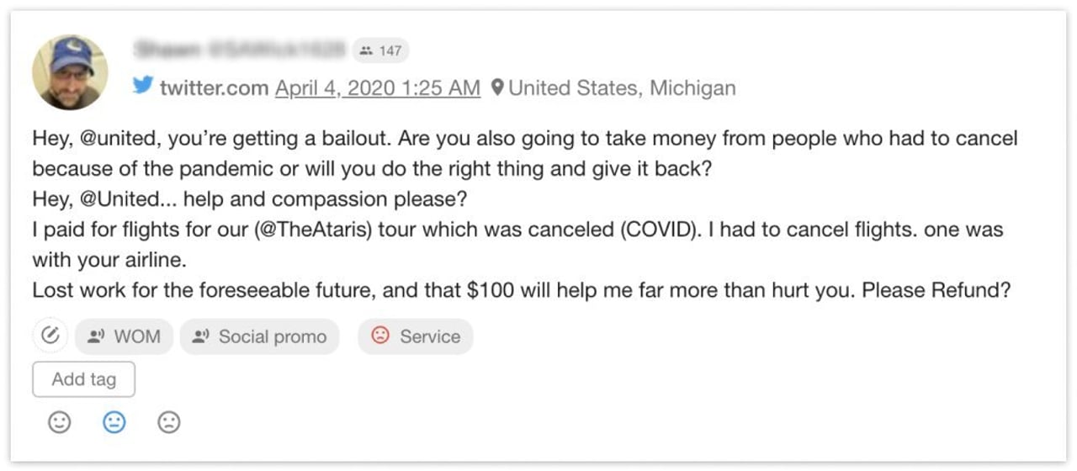Screen dimensions: 1077x471
Task: Select the Social promo tag label
Action: tap(272, 336)
